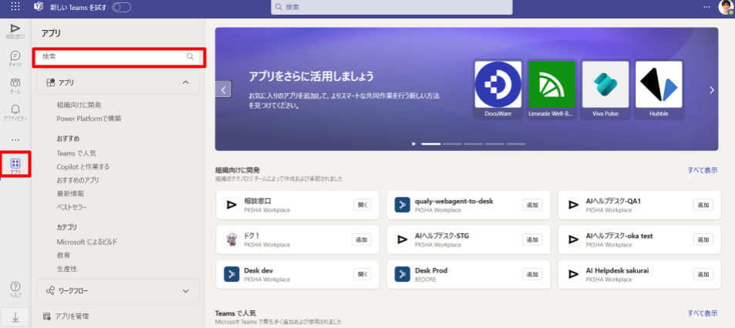Click the apps panel 検索 field

(118, 57)
